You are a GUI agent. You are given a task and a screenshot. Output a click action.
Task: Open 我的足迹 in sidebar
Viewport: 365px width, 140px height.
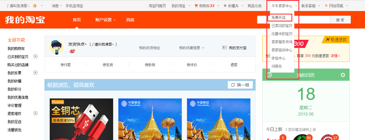(14, 122)
